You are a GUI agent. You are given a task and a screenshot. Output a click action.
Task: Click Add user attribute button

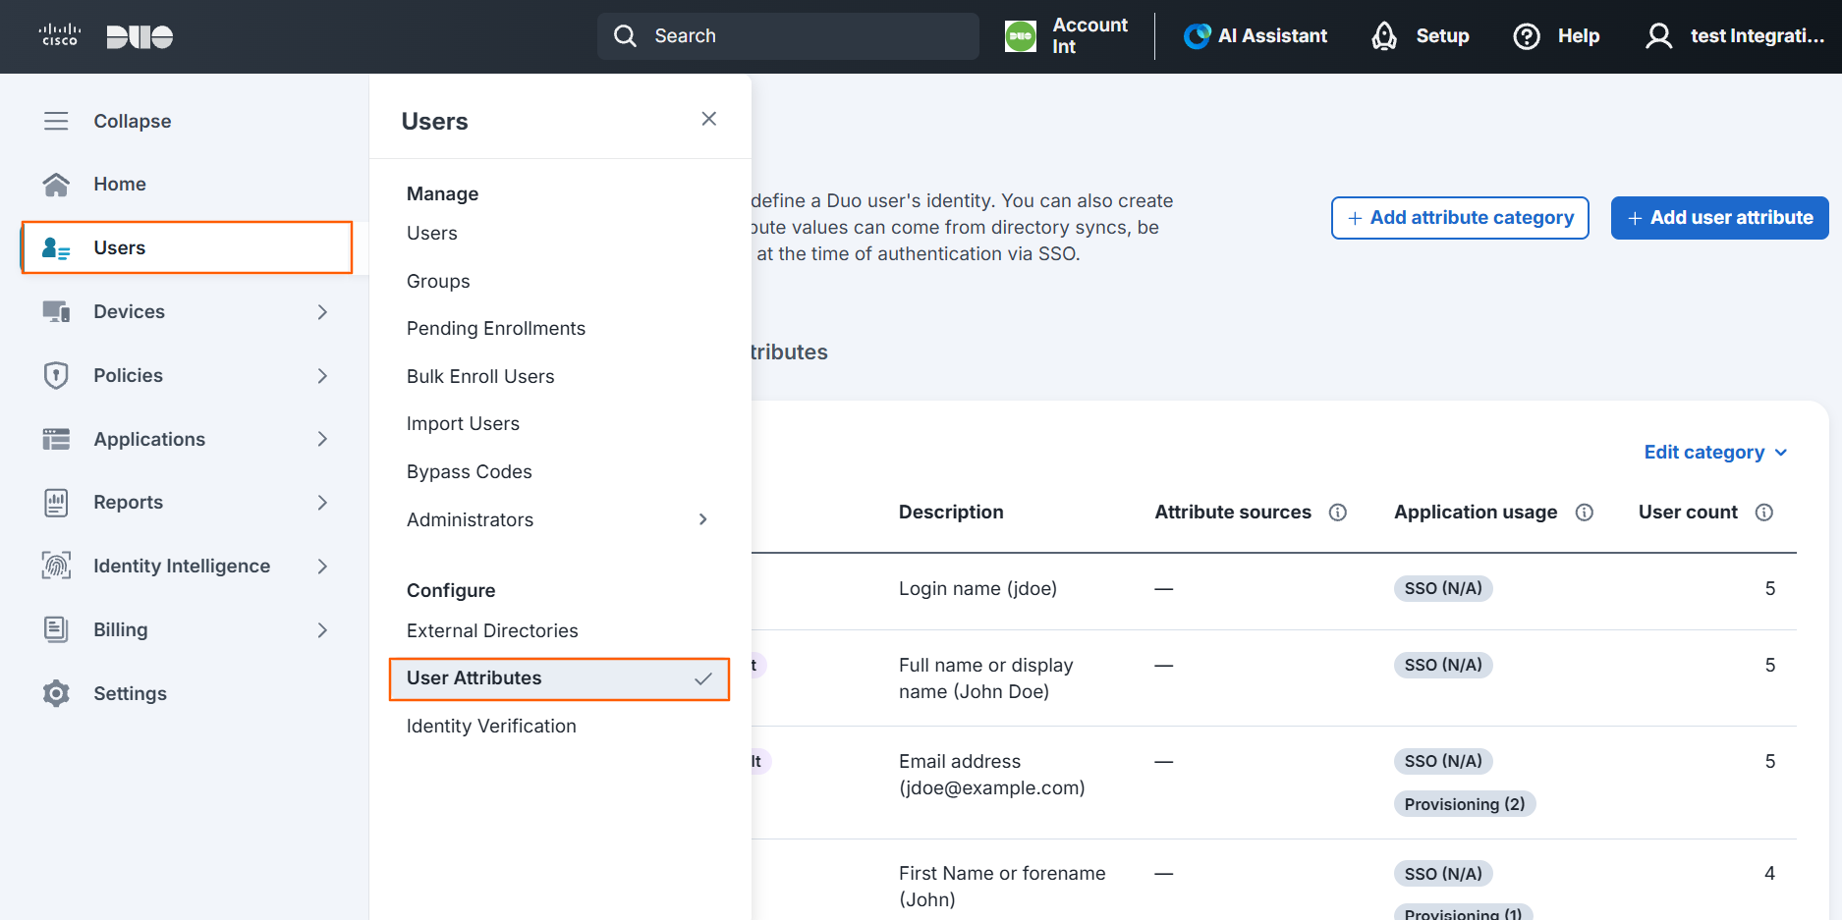[x=1719, y=218]
